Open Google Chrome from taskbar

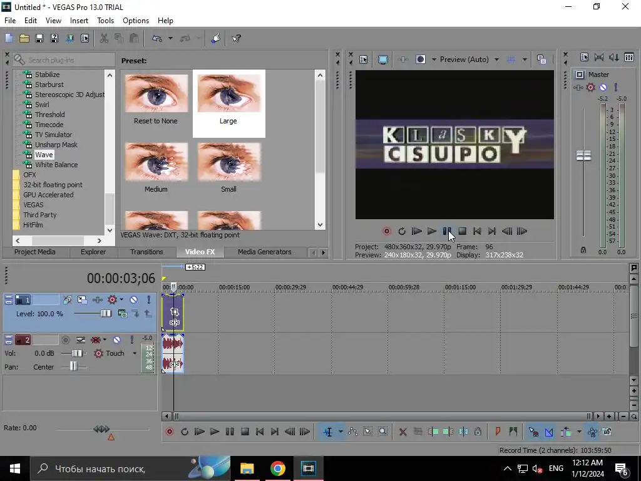coord(277,468)
